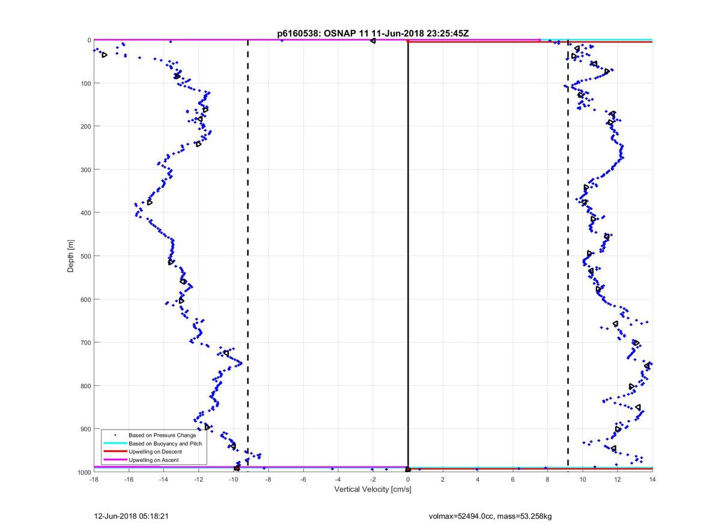Click the "14" velocity tick label
The width and height of the screenshot is (721, 531).
click(652, 479)
